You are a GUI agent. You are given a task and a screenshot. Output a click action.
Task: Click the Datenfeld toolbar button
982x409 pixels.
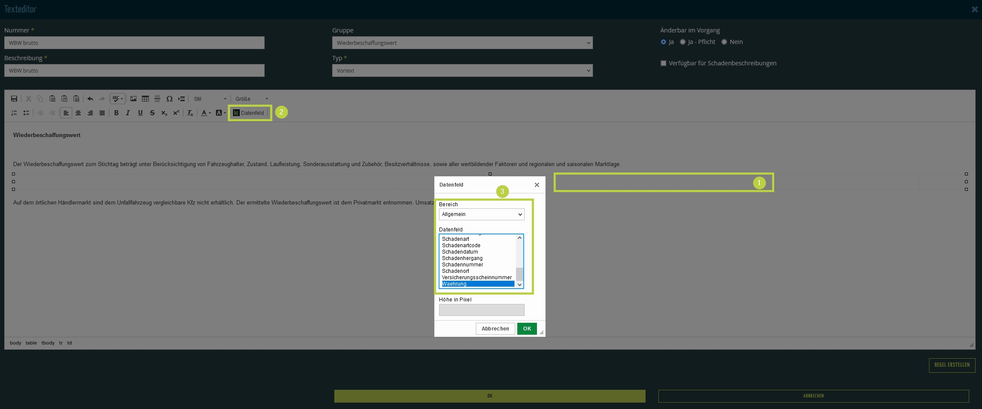coord(249,113)
